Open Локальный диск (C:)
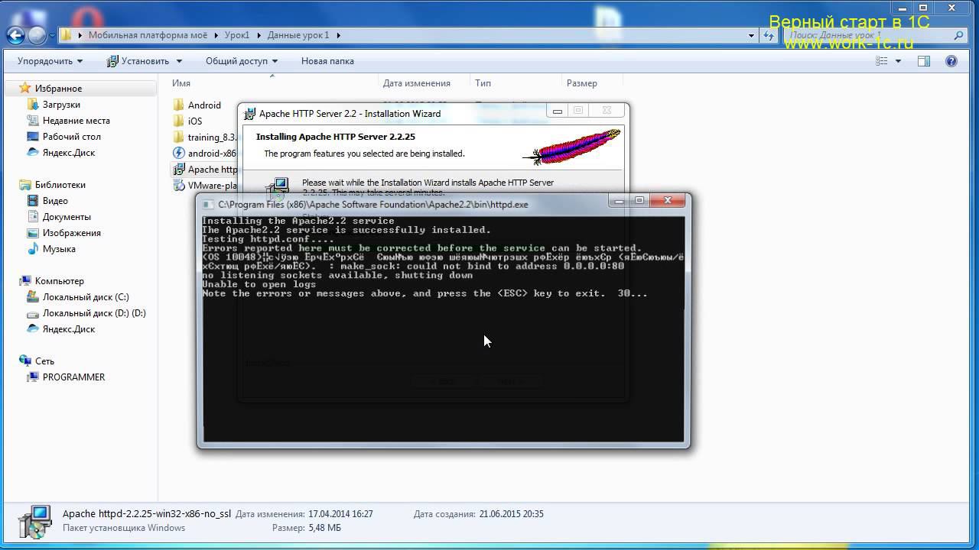Image resolution: width=979 pixels, height=550 pixels. click(86, 297)
